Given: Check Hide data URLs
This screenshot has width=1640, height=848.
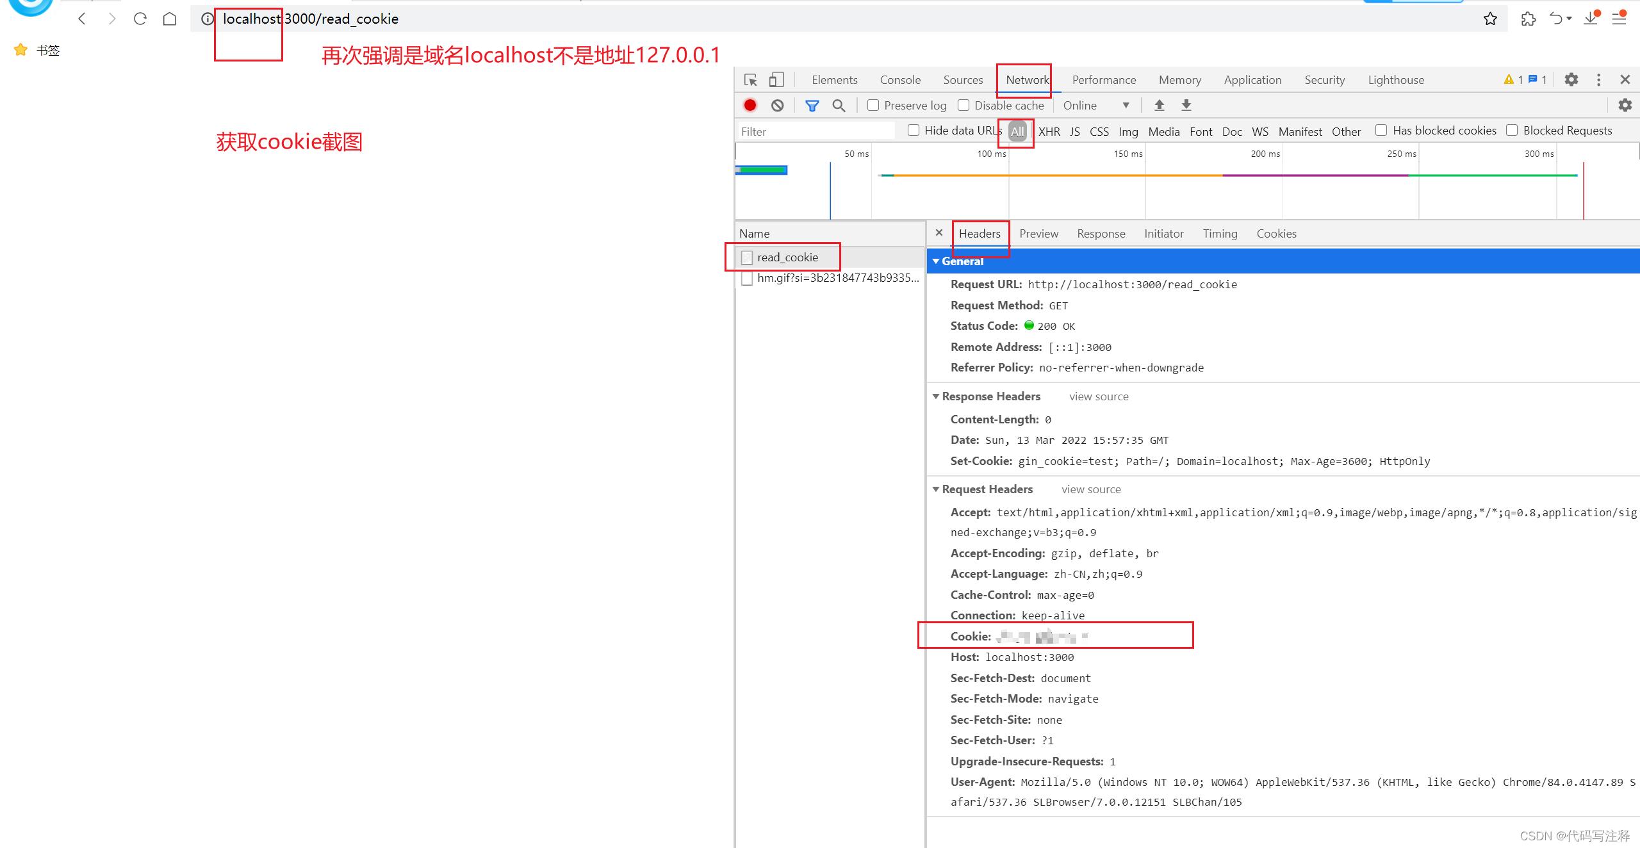Looking at the screenshot, I should 914,130.
